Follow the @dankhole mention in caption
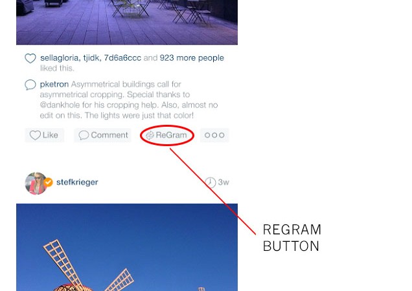Viewport: 412px width, 291px height. click(x=60, y=105)
